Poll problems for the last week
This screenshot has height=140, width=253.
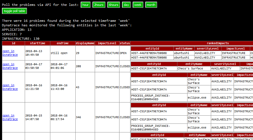pos(138,5)
